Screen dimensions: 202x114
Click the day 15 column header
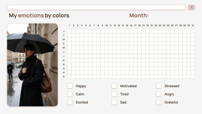point(127,26)
